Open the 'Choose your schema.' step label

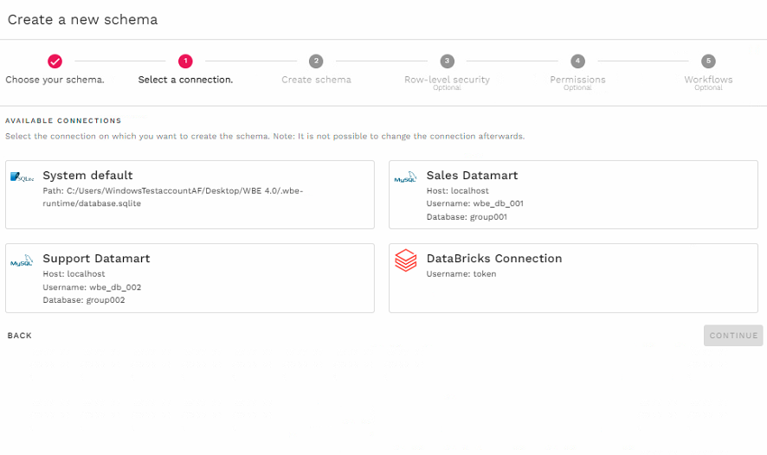pos(55,80)
